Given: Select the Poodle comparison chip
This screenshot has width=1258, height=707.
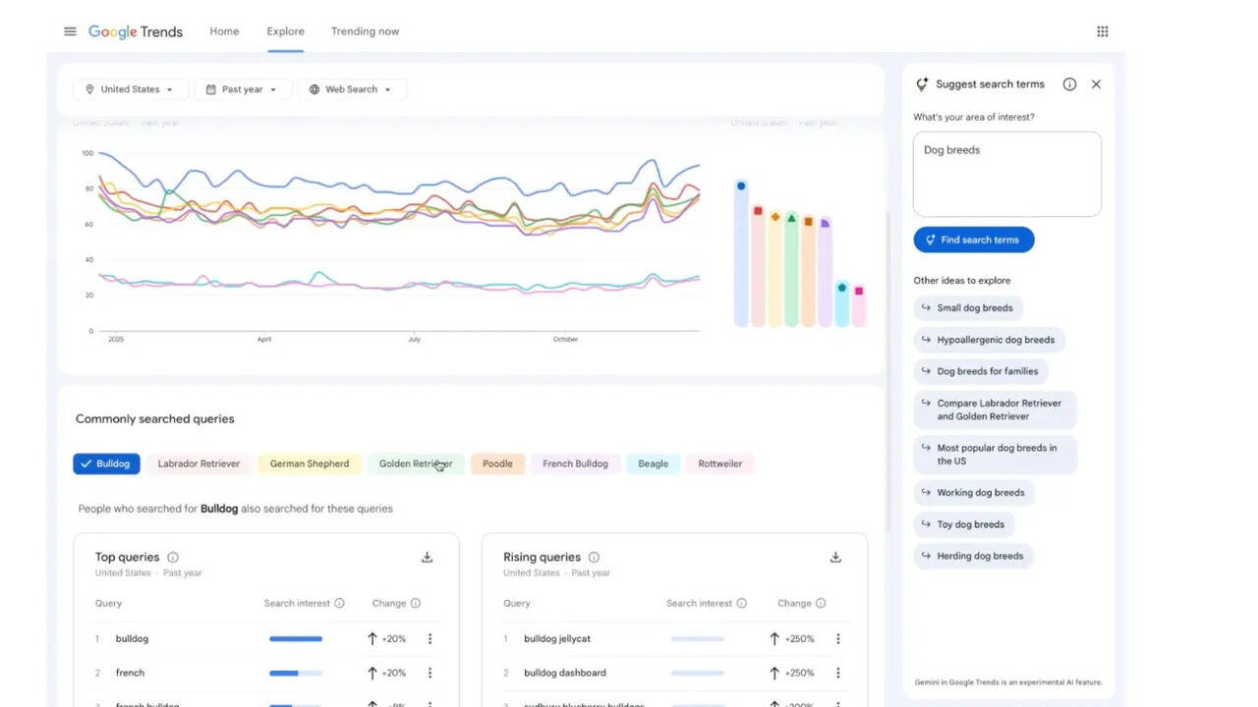Looking at the screenshot, I should [x=497, y=462].
